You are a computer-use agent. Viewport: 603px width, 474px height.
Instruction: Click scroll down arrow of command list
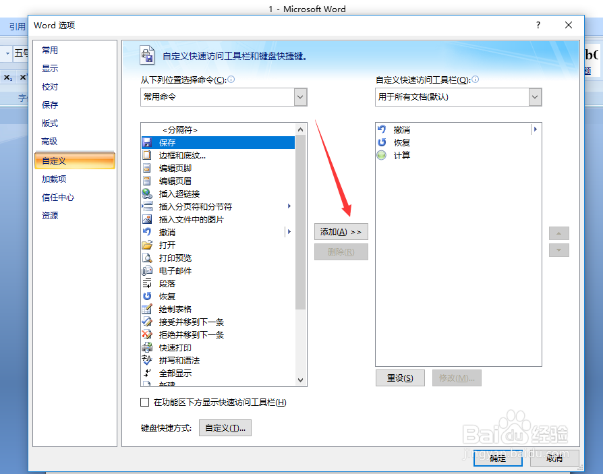point(301,380)
